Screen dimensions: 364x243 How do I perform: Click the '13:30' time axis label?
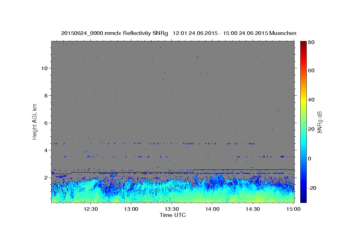pos(172,209)
